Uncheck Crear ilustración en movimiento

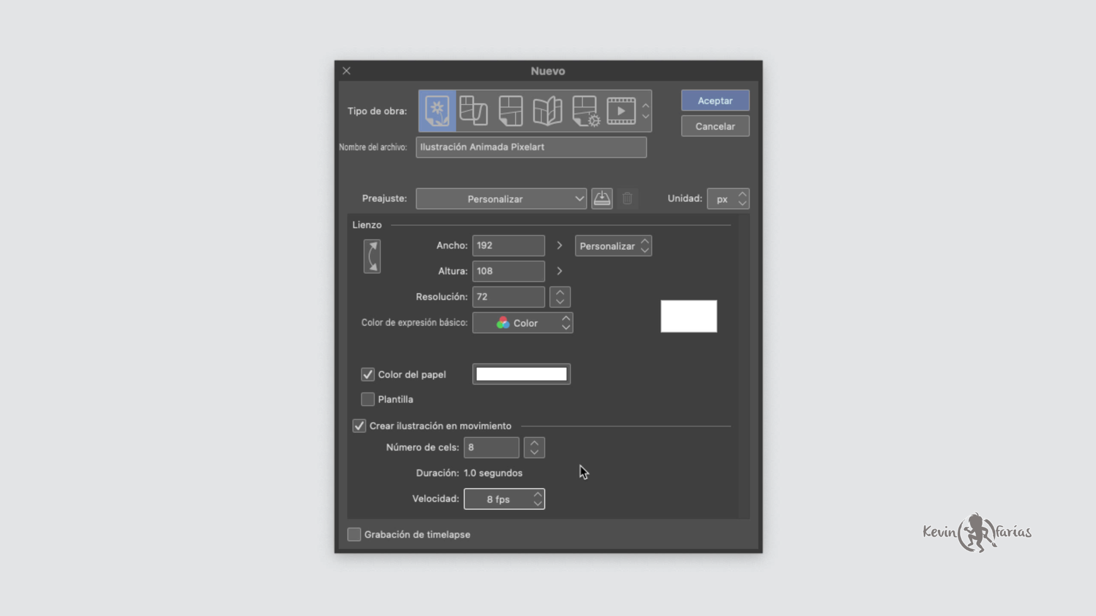(359, 425)
